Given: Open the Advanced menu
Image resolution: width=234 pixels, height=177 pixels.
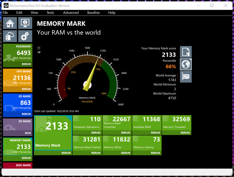Looking at the screenshot, I should (x=71, y=13).
